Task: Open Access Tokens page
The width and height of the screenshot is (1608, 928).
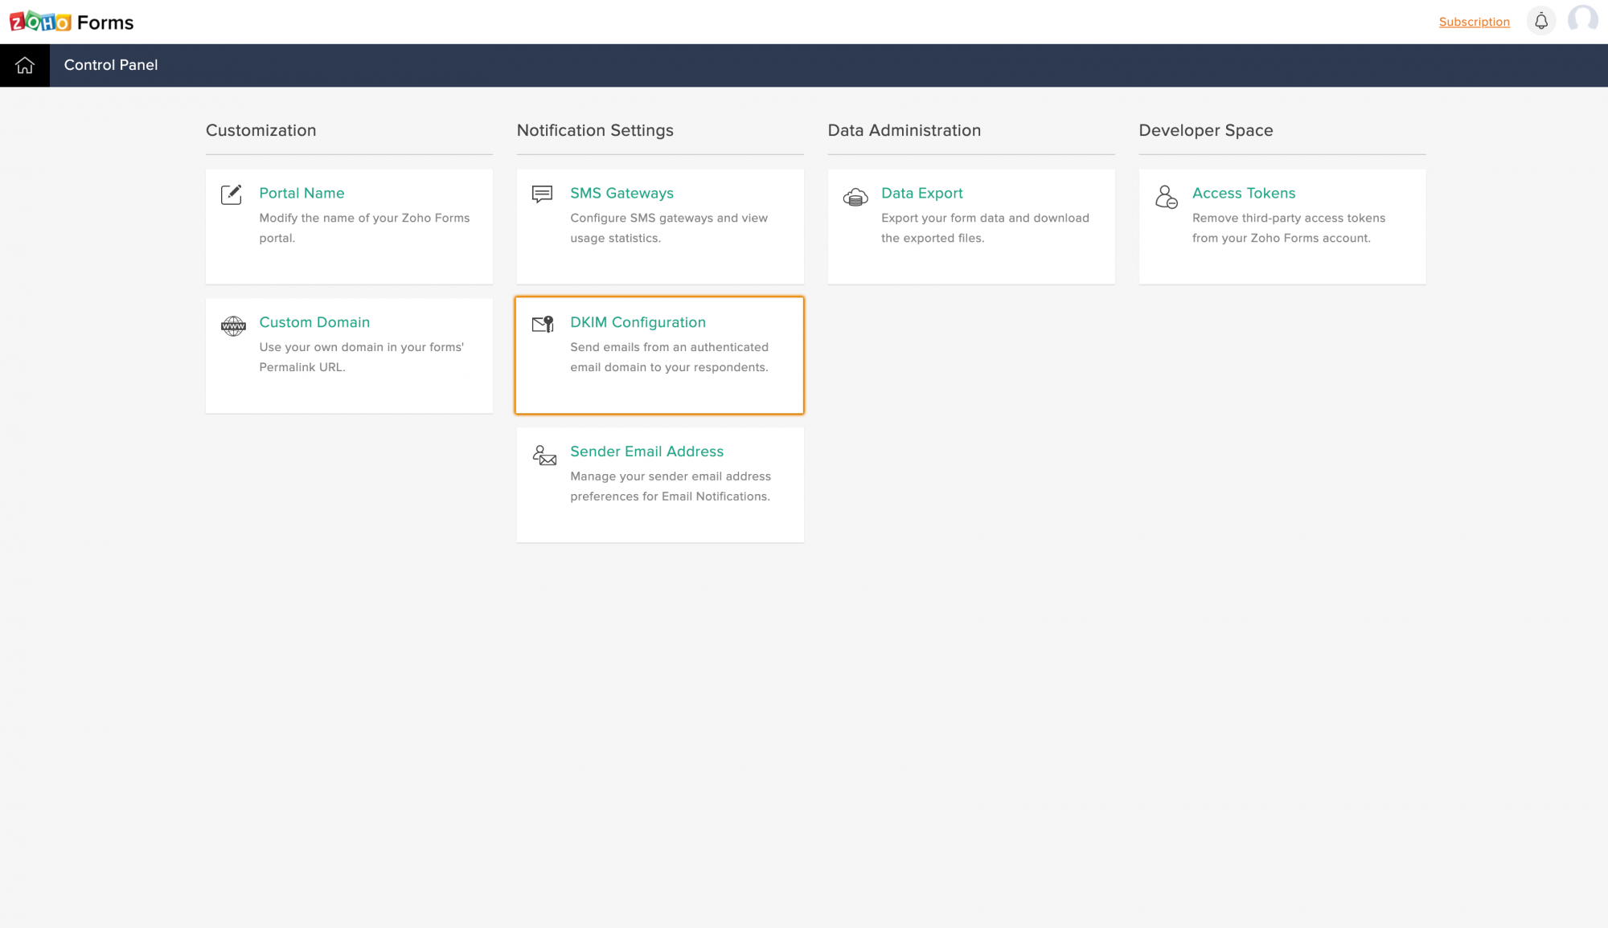Action: click(1244, 193)
